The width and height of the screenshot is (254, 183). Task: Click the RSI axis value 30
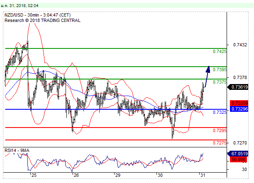[244, 170]
